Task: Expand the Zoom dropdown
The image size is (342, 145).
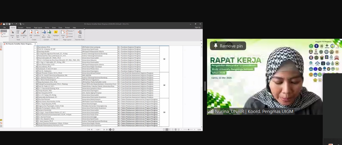Action: coord(5,36)
